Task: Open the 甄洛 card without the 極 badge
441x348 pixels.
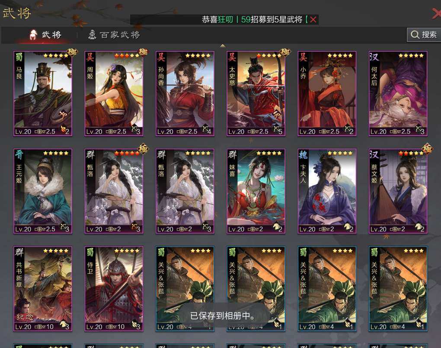Action: pyautogui.click(x=185, y=191)
